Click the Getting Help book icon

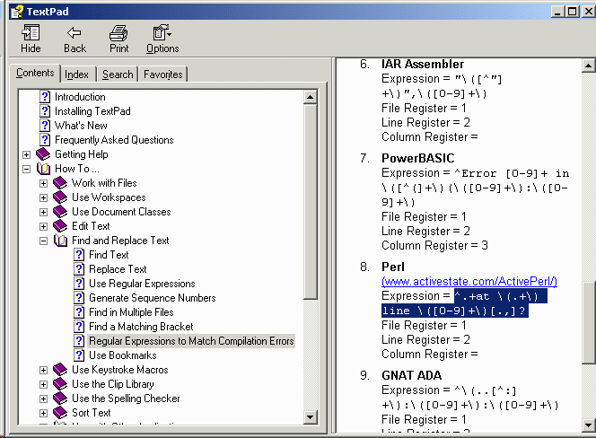click(x=43, y=154)
